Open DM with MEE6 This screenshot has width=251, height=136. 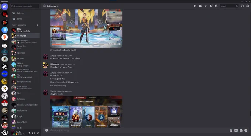(25, 64)
